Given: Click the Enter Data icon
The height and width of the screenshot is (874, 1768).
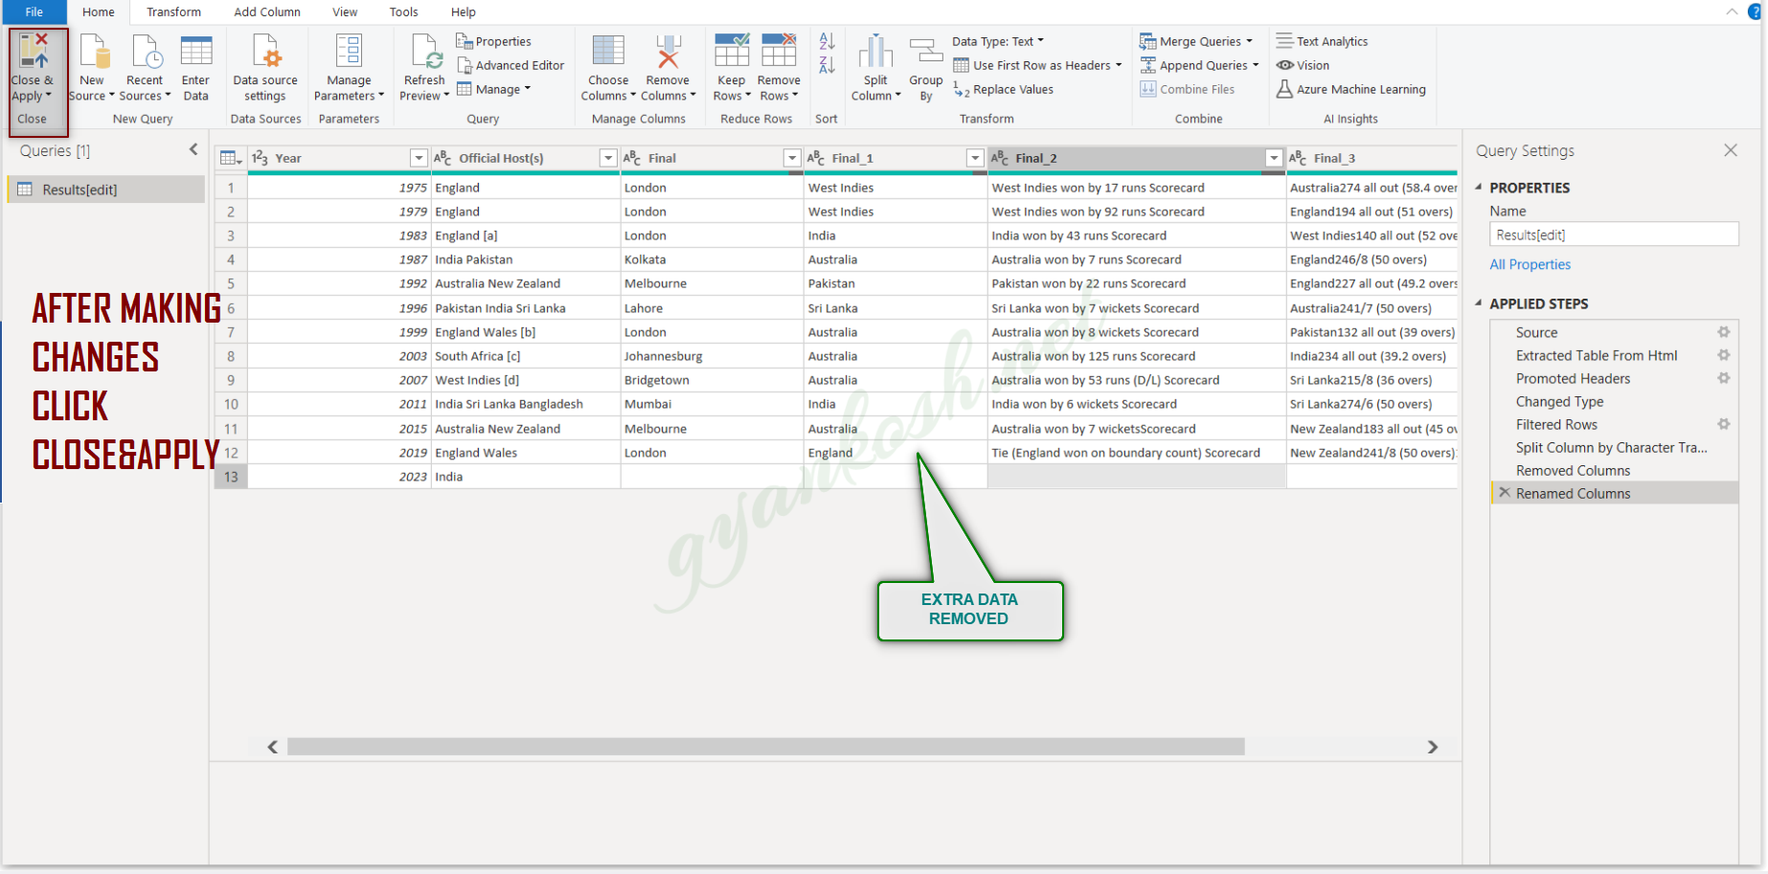Looking at the screenshot, I should pos(196,52).
